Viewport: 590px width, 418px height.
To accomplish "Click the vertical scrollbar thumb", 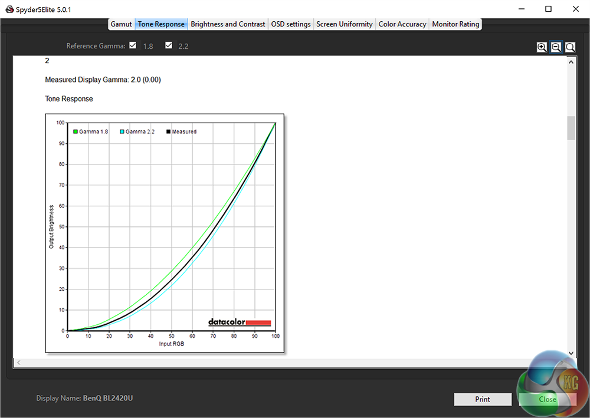I will (571, 128).
